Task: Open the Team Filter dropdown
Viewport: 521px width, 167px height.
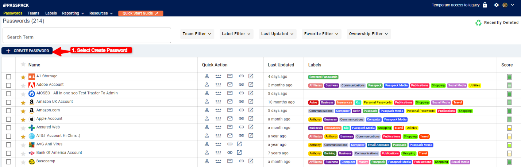Action: pyautogui.click(x=197, y=34)
